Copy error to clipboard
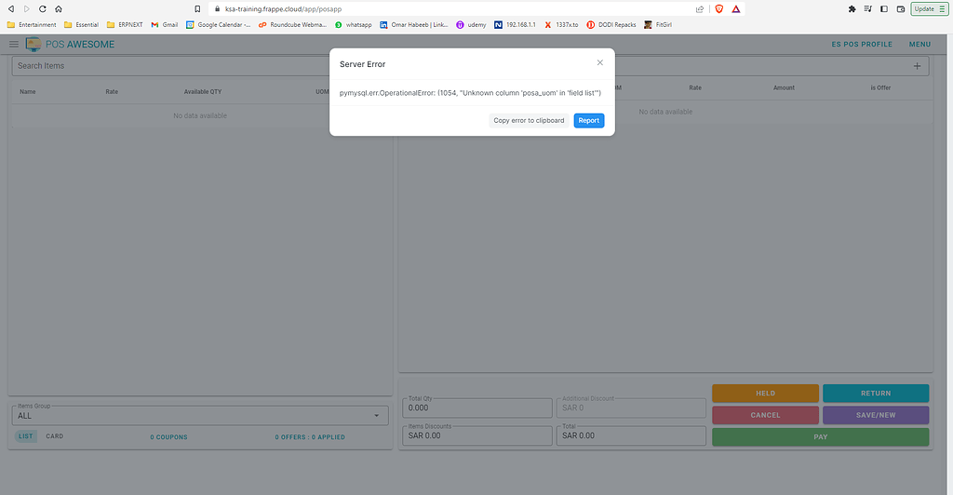The height and width of the screenshot is (495, 953). (x=529, y=120)
